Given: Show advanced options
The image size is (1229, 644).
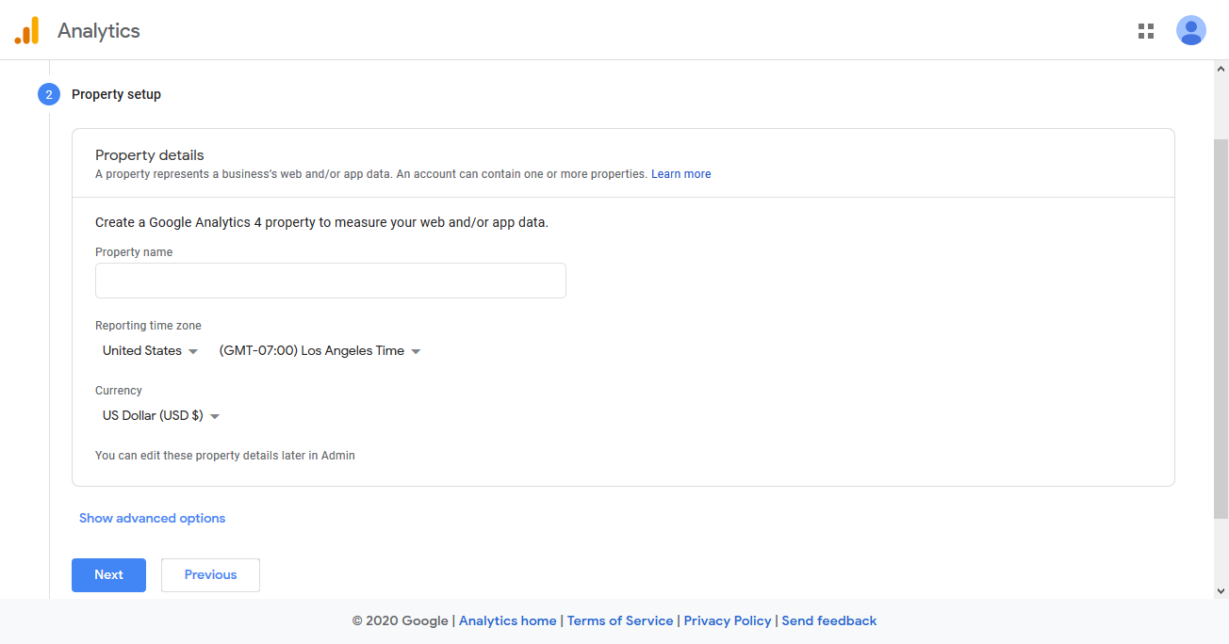Looking at the screenshot, I should (x=152, y=518).
